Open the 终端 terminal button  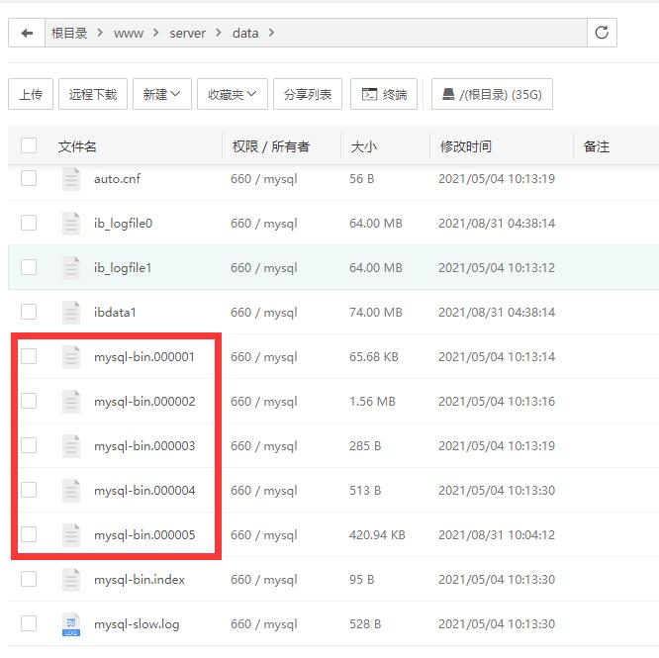(384, 94)
